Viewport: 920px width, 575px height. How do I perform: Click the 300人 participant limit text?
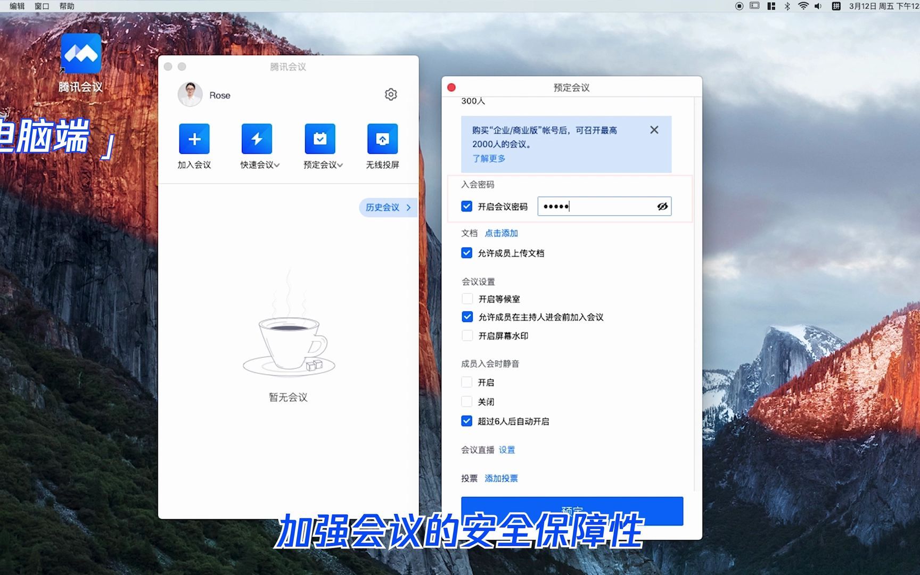[x=473, y=101]
